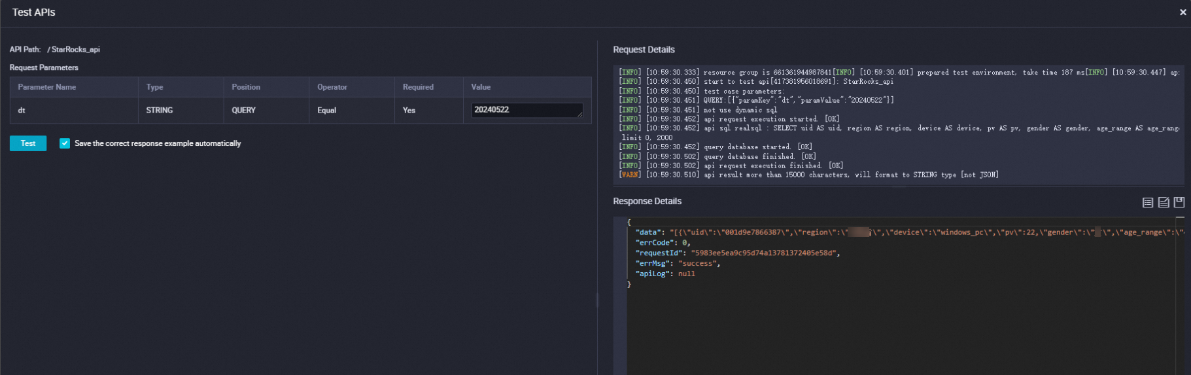Click the /StarRocks_api path text
Image resolution: width=1191 pixels, height=375 pixels.
pos(75,50)
